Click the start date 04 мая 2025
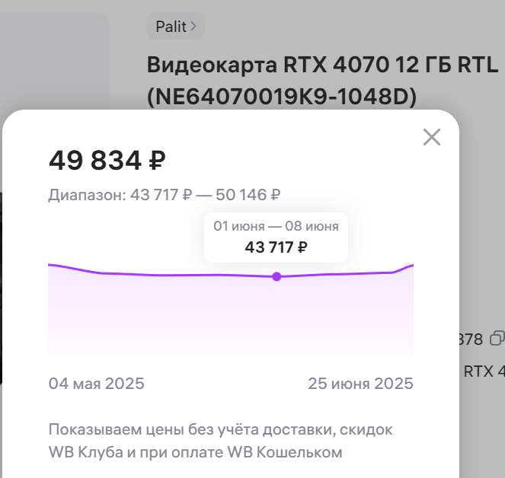The width and height of the screenshot is (505, 478). tap(96, 384)
